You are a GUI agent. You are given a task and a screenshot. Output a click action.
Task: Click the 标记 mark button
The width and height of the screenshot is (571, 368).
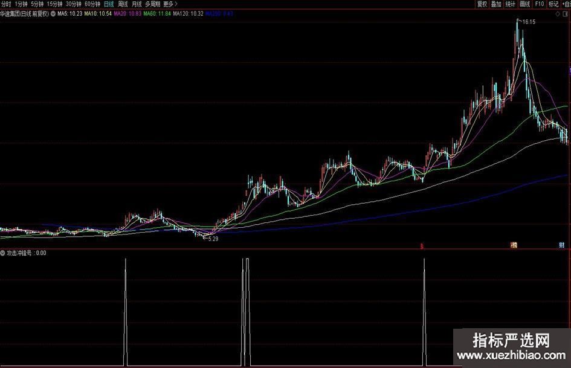(x=553, y=4)
